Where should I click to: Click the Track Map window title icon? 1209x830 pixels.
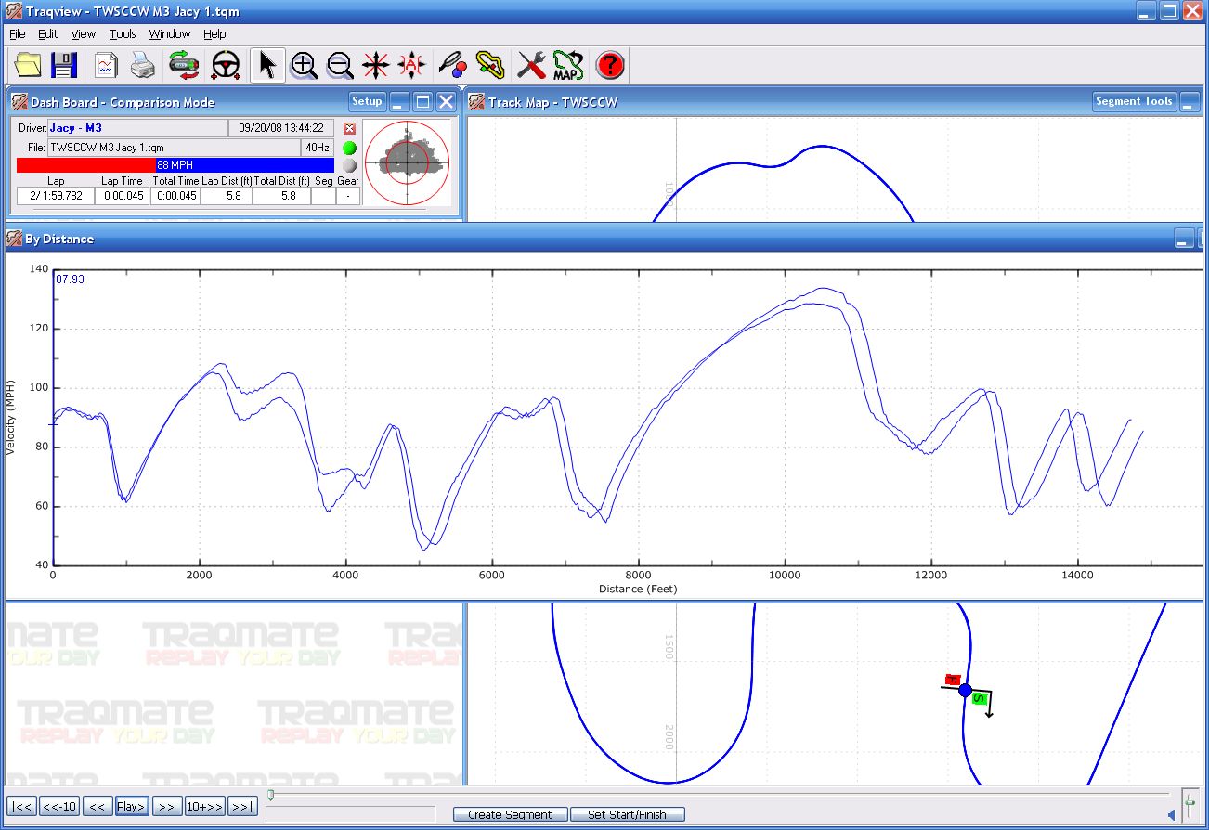click(477, 102)
